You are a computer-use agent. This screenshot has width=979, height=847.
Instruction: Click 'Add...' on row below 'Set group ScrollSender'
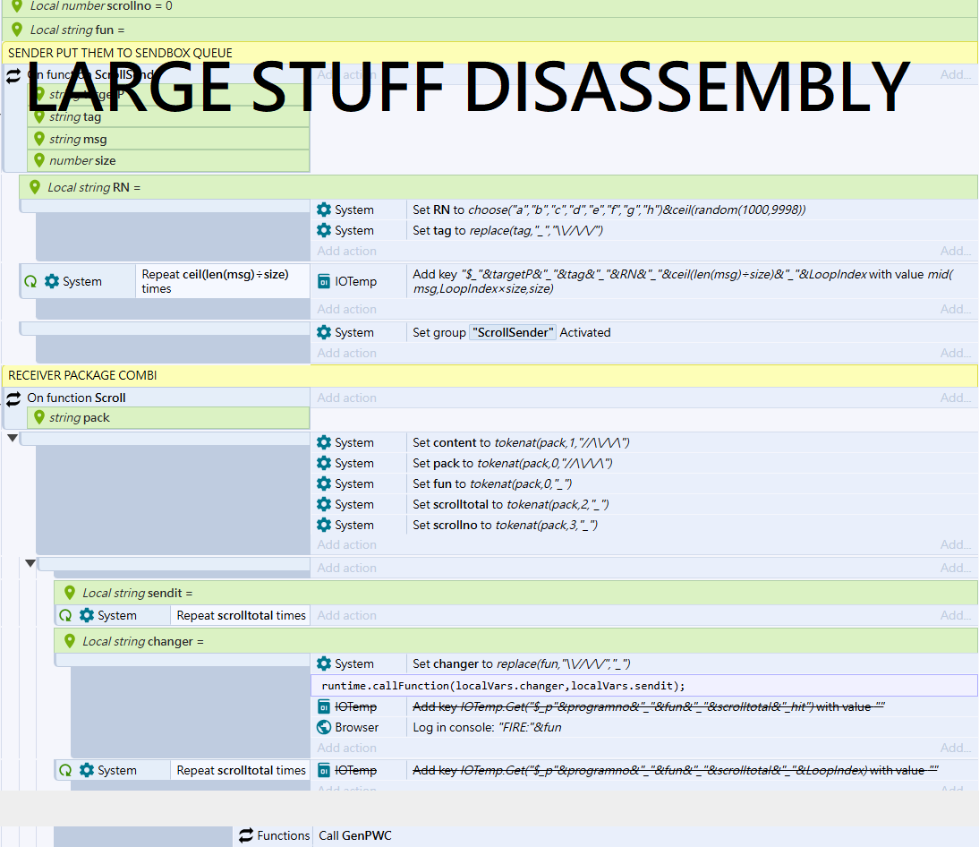pyautogui.click(x=955, y=353)
